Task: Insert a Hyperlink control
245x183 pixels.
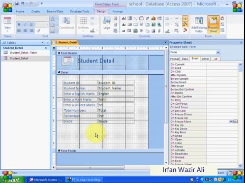Action: 159,25
